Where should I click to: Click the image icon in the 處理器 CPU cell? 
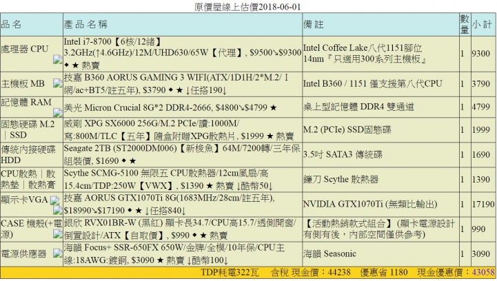point(57,59)
